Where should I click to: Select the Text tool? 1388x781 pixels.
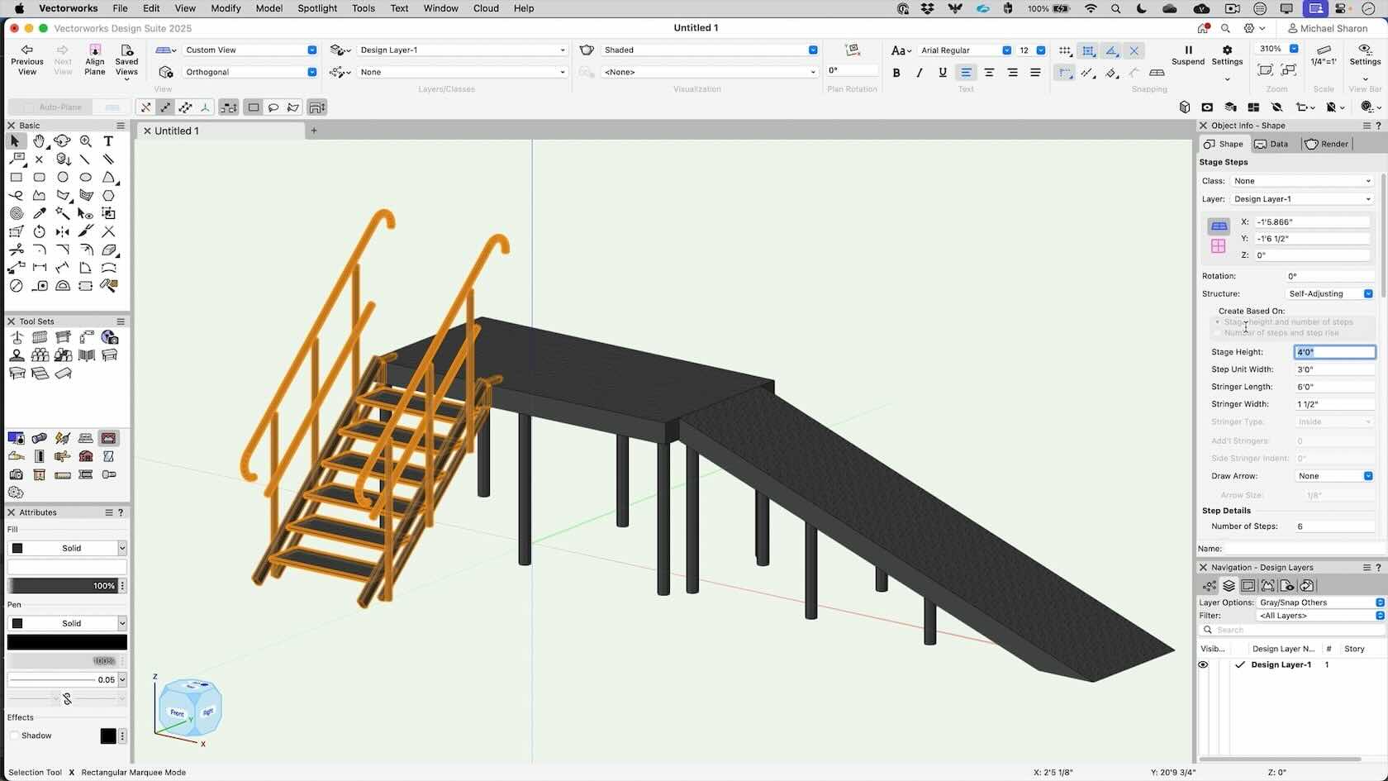point(107,141)
